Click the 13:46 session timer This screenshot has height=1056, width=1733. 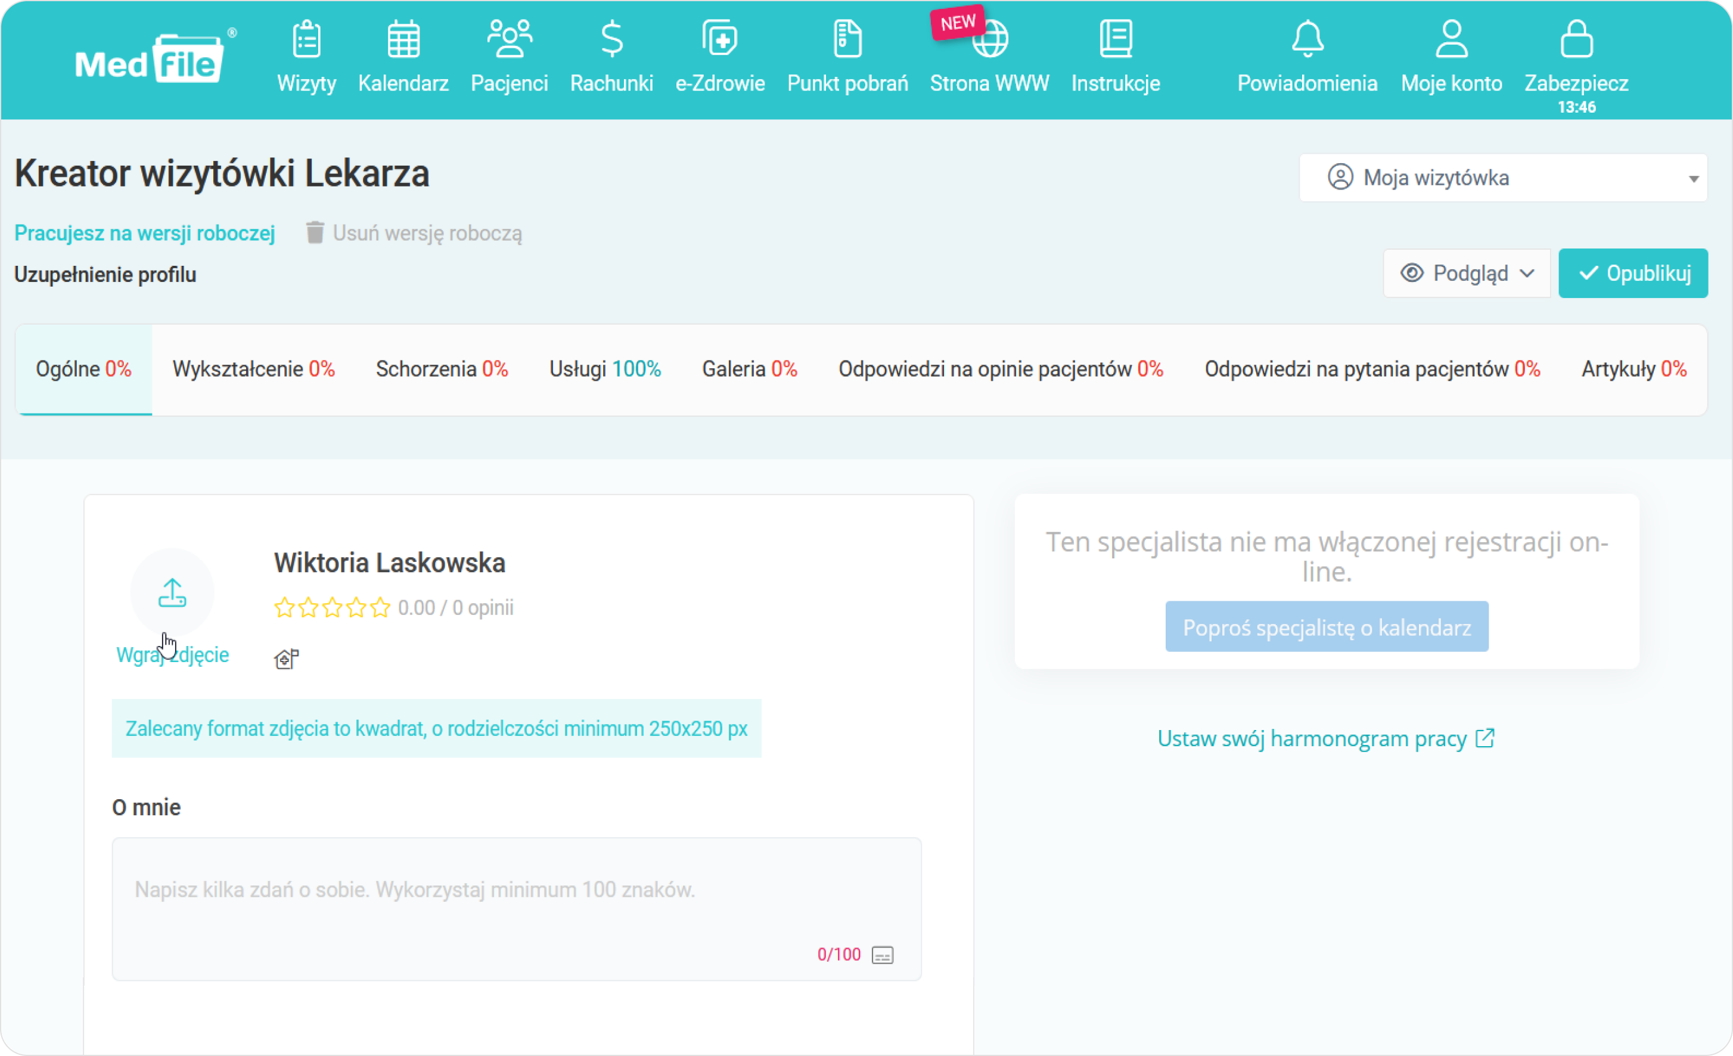tap(1576, 108)
